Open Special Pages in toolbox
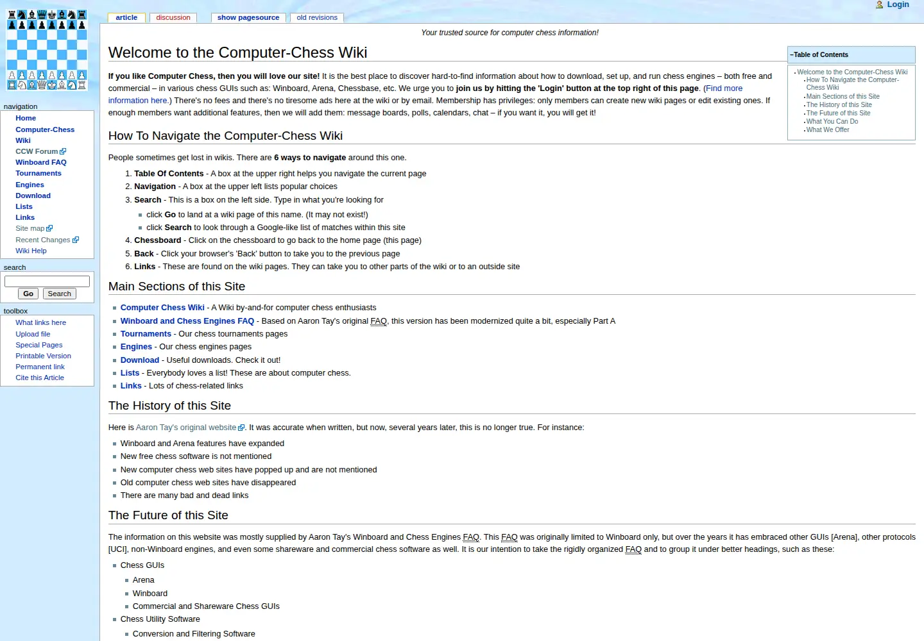Image resolution: width=924 pixels, height=641 pixels. point(38,345)
